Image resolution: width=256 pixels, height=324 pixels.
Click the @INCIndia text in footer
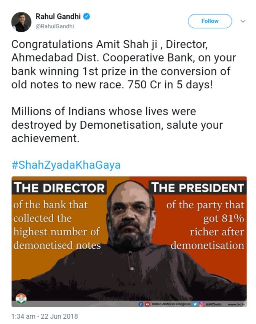tap(213, 304)
